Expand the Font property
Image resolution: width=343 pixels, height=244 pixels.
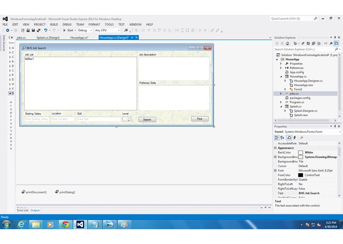click(x=275, y=171)
